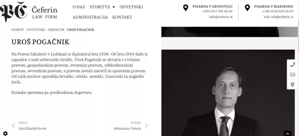
Task: Open the ADMINISTRACIJA menu item
Action: point(90,17)
